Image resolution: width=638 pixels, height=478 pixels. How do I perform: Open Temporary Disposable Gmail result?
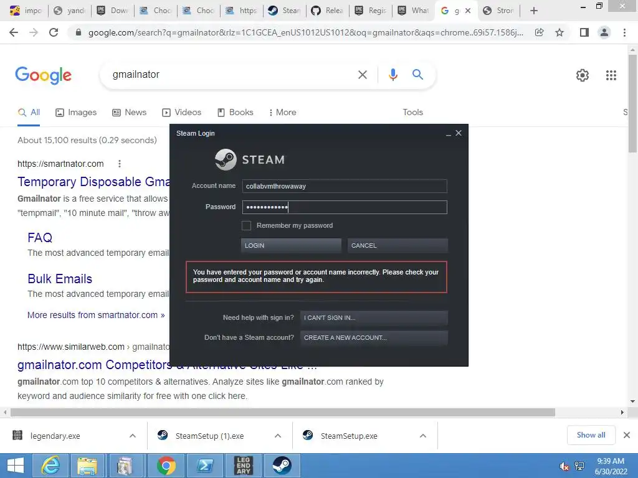93,182
